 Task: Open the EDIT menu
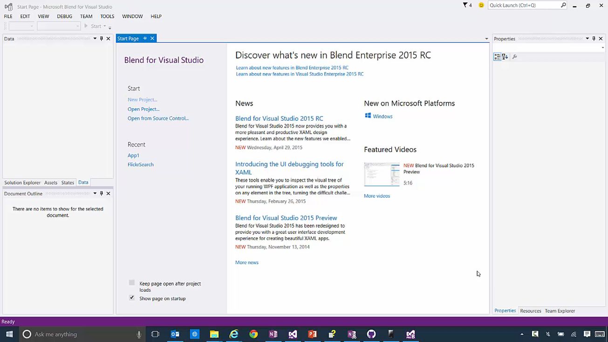coord(25,16)
